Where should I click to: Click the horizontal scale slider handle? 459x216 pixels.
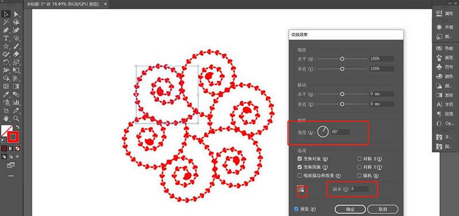(342, 59)
